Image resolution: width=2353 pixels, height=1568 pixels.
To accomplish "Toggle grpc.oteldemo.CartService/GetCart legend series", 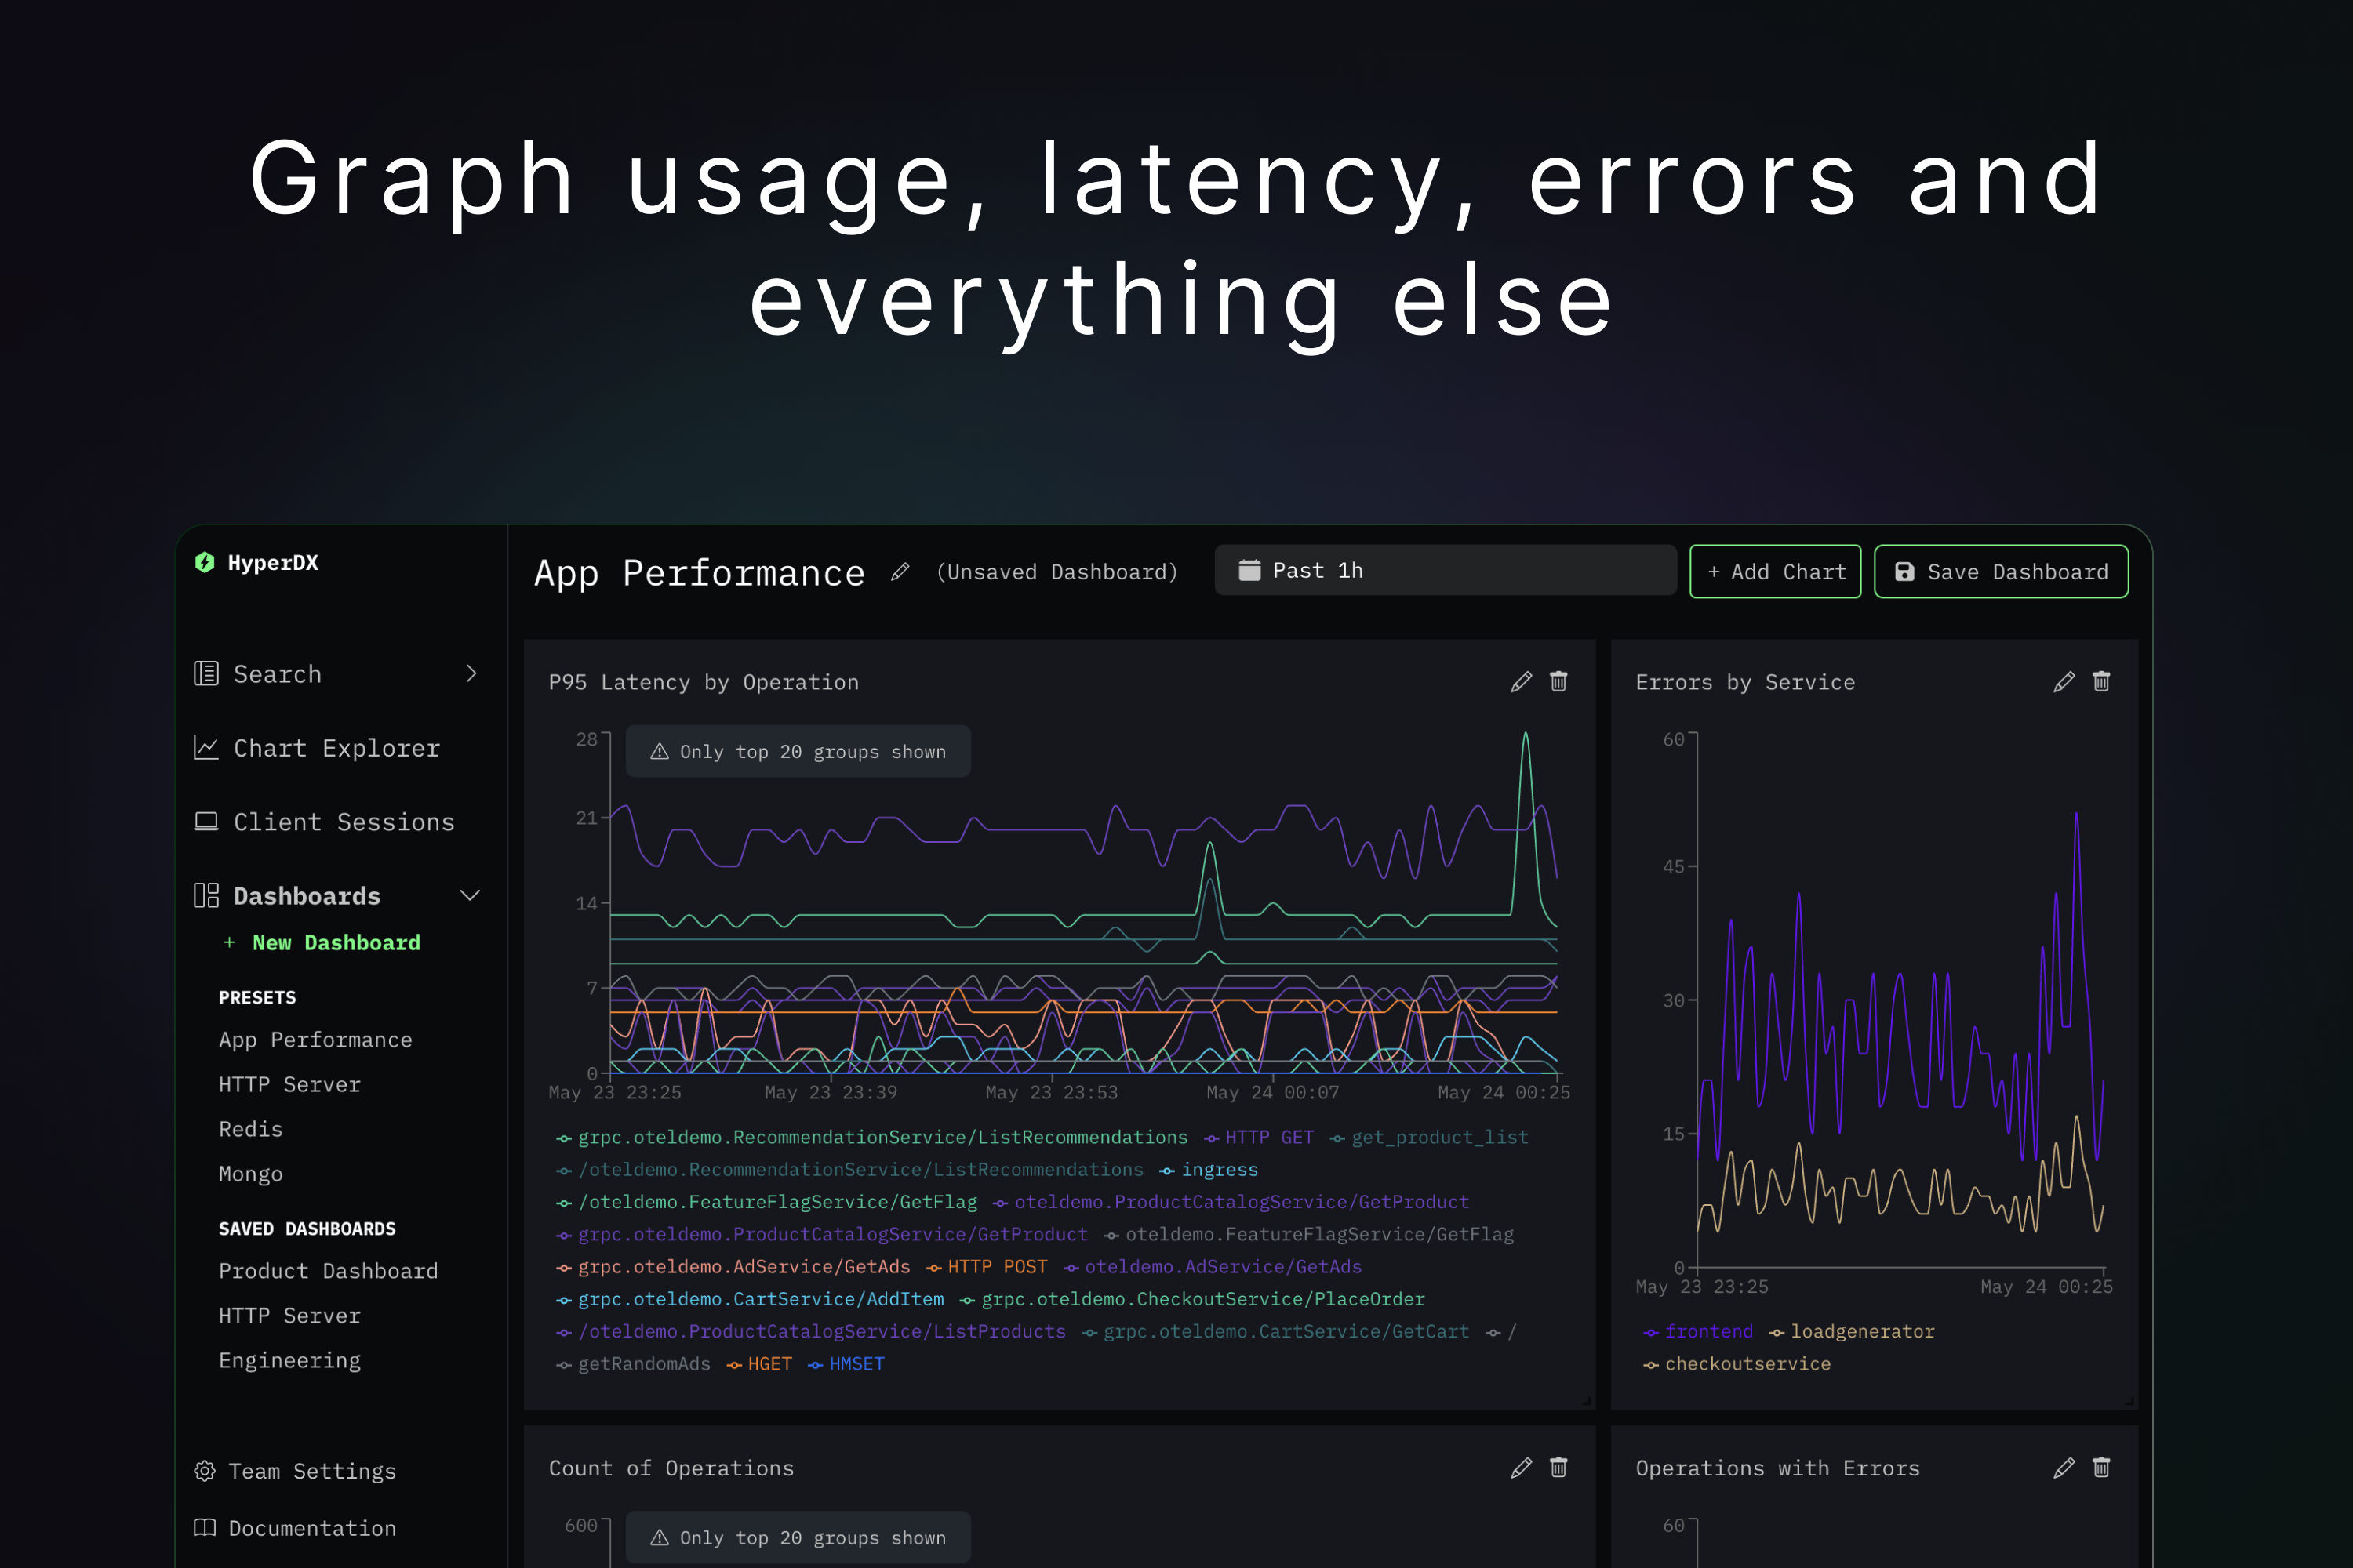I will click(x=1275, y=1332).
